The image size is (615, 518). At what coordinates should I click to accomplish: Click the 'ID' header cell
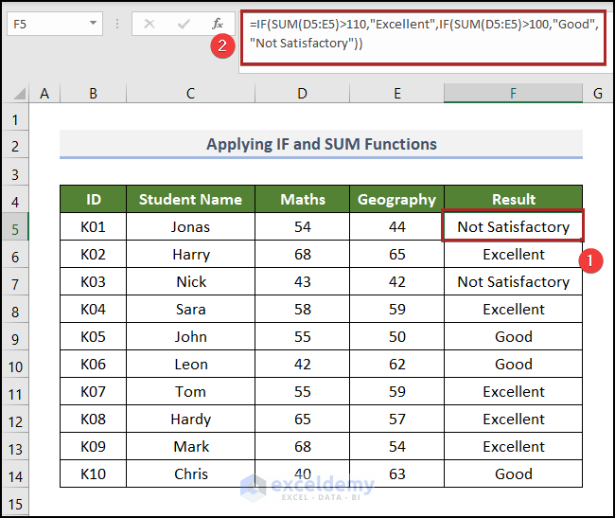pos(93,200)
